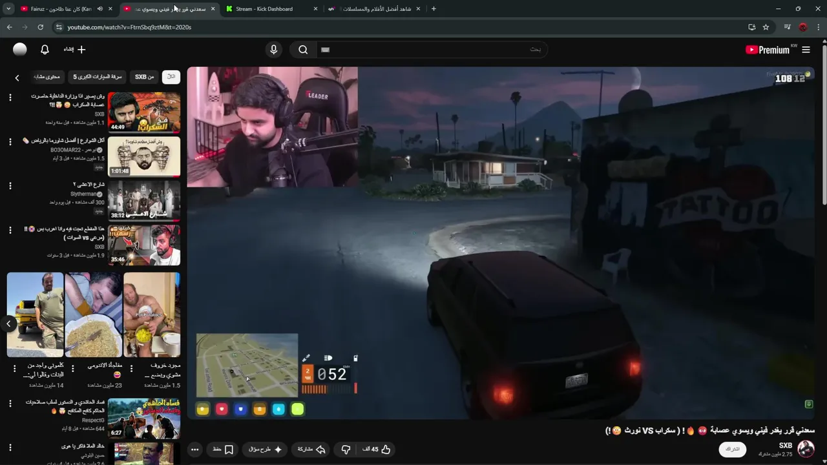This screenshot has height=465, width=827.
Task: Open the 23 million views noodles Short
Action: (x=93, y=315)
